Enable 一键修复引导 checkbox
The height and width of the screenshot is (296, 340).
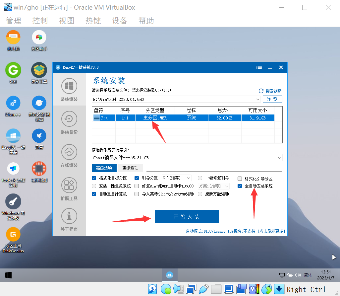(x=200, y=178)
